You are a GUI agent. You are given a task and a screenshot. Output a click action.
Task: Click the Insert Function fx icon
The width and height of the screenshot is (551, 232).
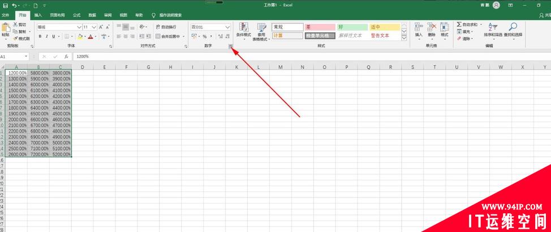click(66, 57)
